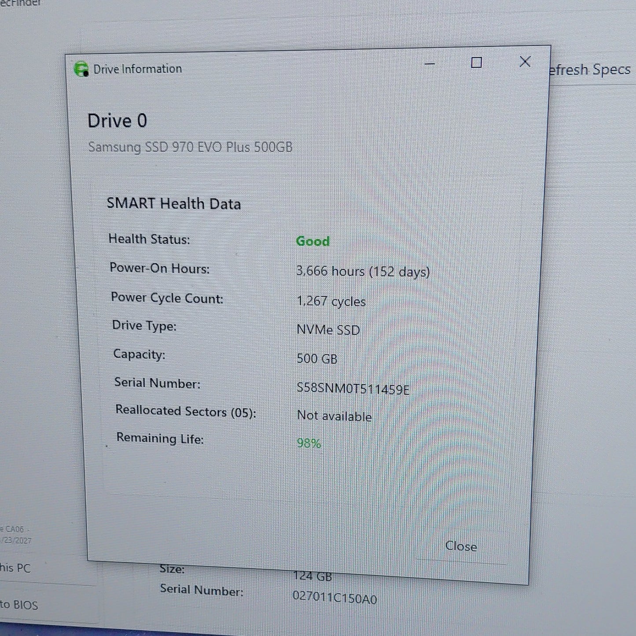
Task: Click the 'Drive Type:' label
Action: tap(144, 326)
